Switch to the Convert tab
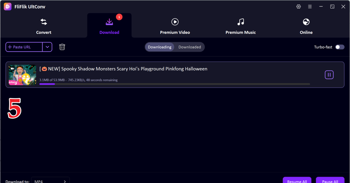Screen dimensions: 350x183 43,26
